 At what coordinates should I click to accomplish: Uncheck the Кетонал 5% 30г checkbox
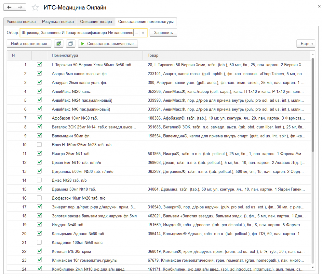click(39, 251)
